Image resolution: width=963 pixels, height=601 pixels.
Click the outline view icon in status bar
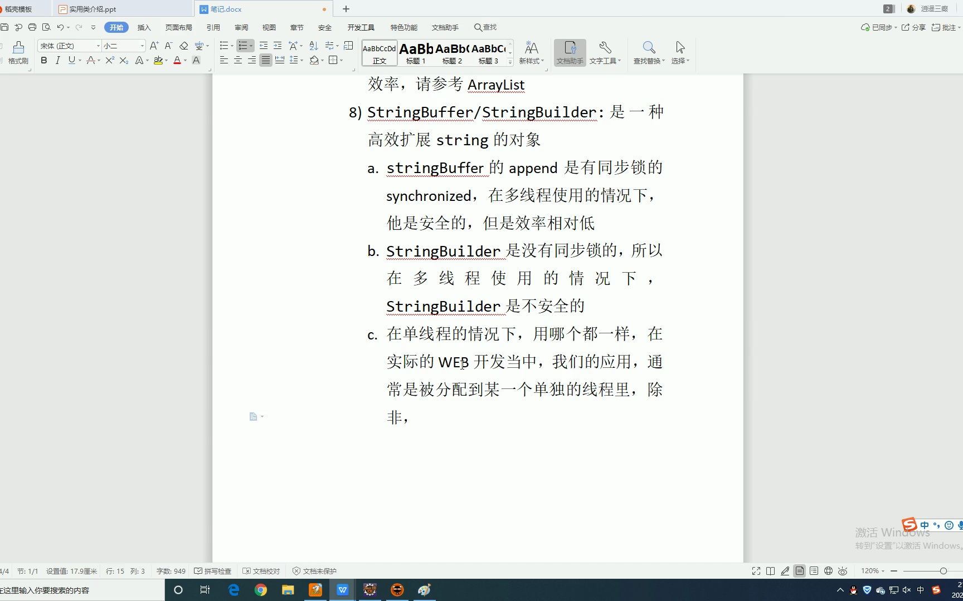point(814,571)
